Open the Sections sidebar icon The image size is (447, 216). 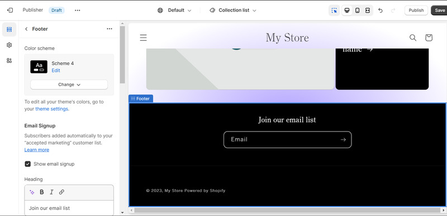(x=9, y=30)
